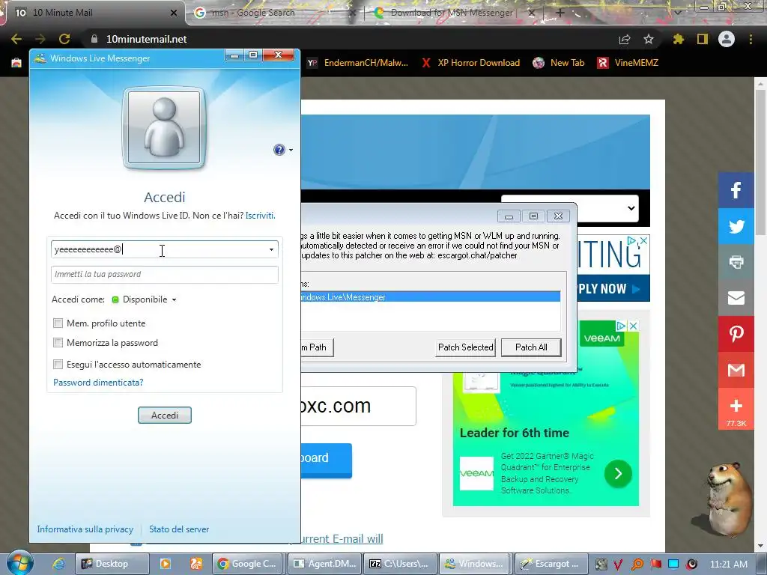Launch Internet Explorer from taskbar
The height and width of the screenshot is (575, 767).
click(x=58, y=564)
